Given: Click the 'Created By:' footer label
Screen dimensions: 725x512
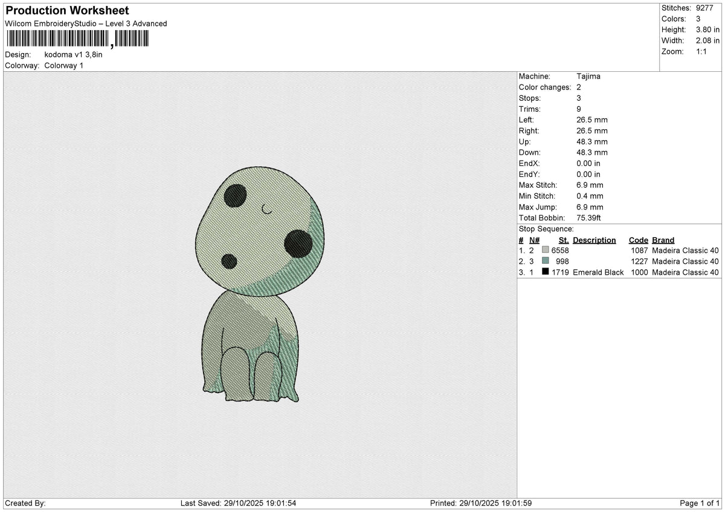Looking at the screenshot, I should point(25,504).
